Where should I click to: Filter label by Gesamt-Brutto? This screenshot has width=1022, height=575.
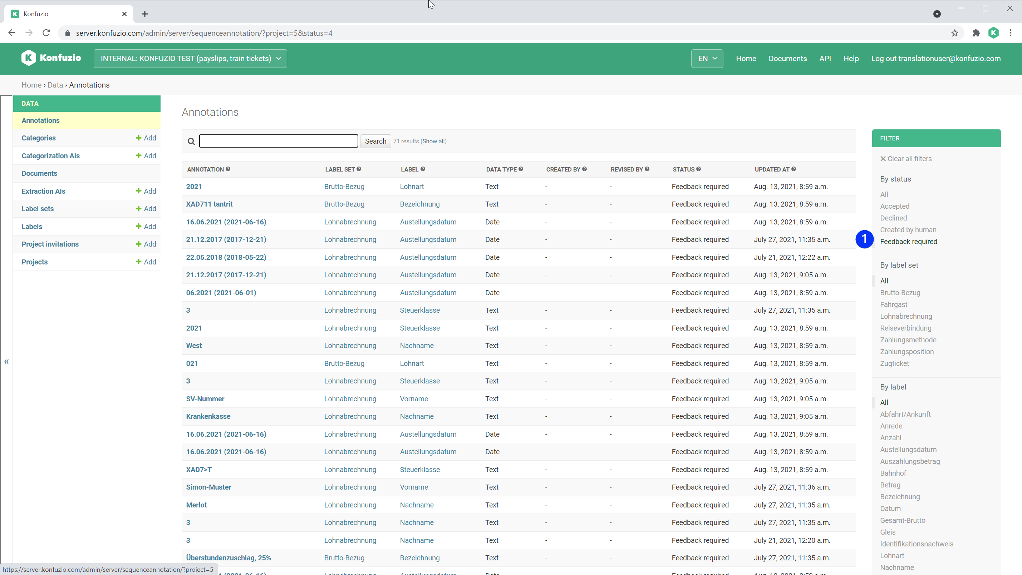pos(903,520)
